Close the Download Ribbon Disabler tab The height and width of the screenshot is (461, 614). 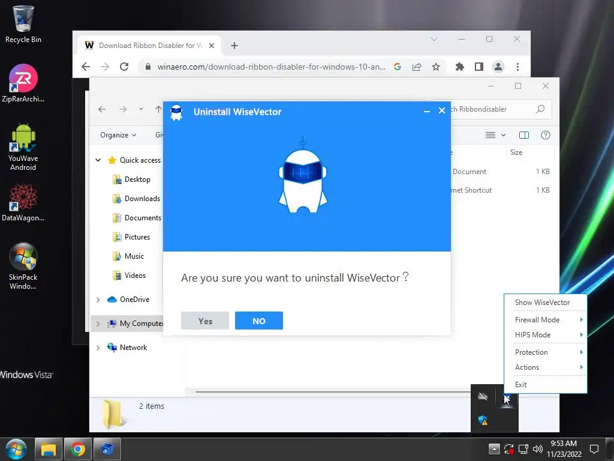(x=212, y=46)
